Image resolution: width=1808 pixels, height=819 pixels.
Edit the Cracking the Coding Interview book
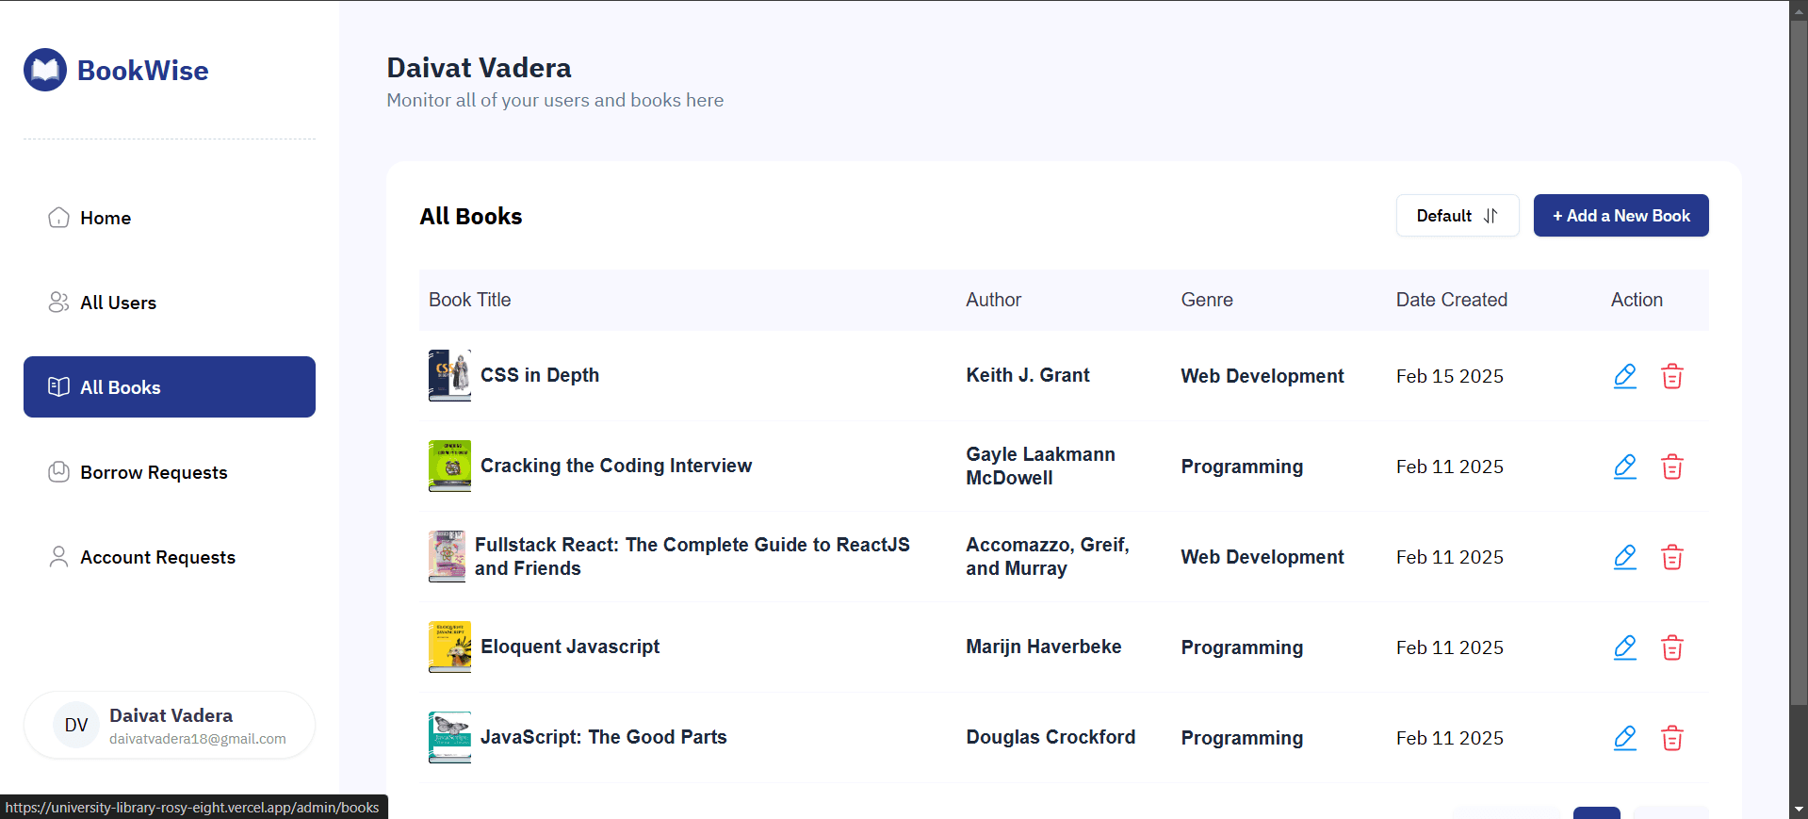click(1624, 467)
